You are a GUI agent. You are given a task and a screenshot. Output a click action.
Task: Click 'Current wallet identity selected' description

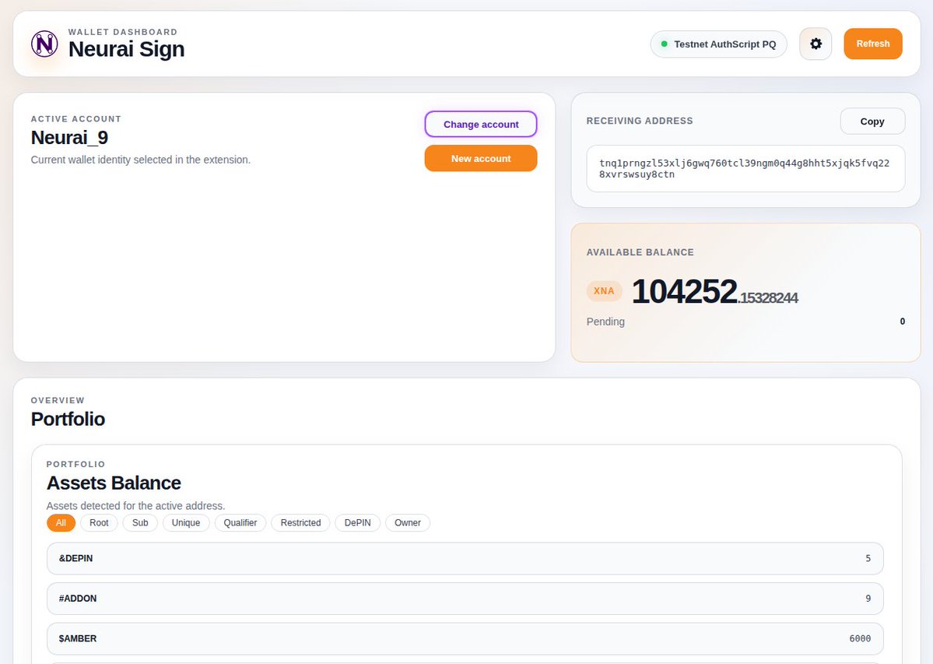point(140,160)
